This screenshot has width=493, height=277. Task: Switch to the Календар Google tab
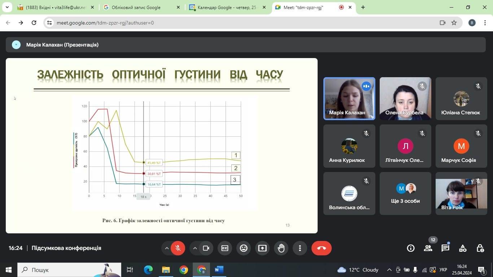[x=227, y=7]
